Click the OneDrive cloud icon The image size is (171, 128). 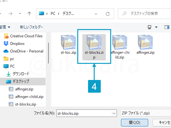(6, 51)
